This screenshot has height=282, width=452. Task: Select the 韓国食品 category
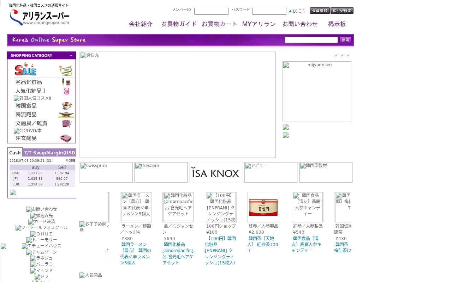(44, 106)
